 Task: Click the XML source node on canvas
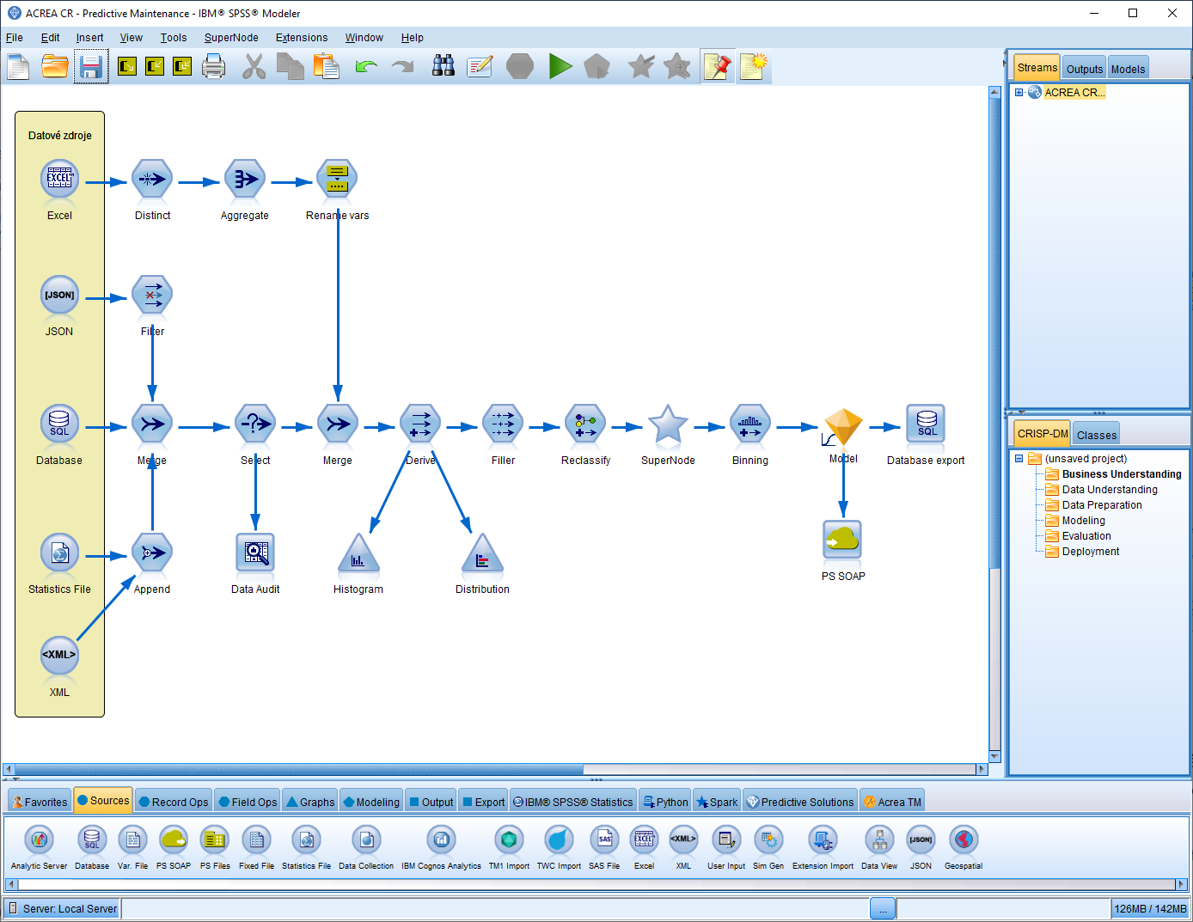click(x=59, y=656)
